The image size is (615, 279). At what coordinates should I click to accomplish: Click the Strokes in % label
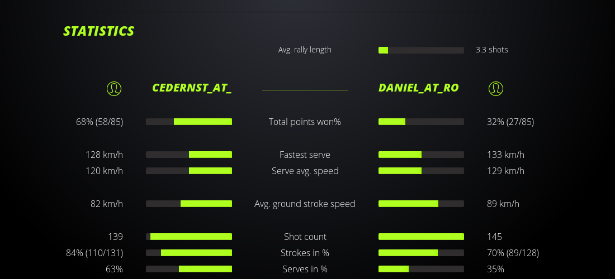[305, 253]
